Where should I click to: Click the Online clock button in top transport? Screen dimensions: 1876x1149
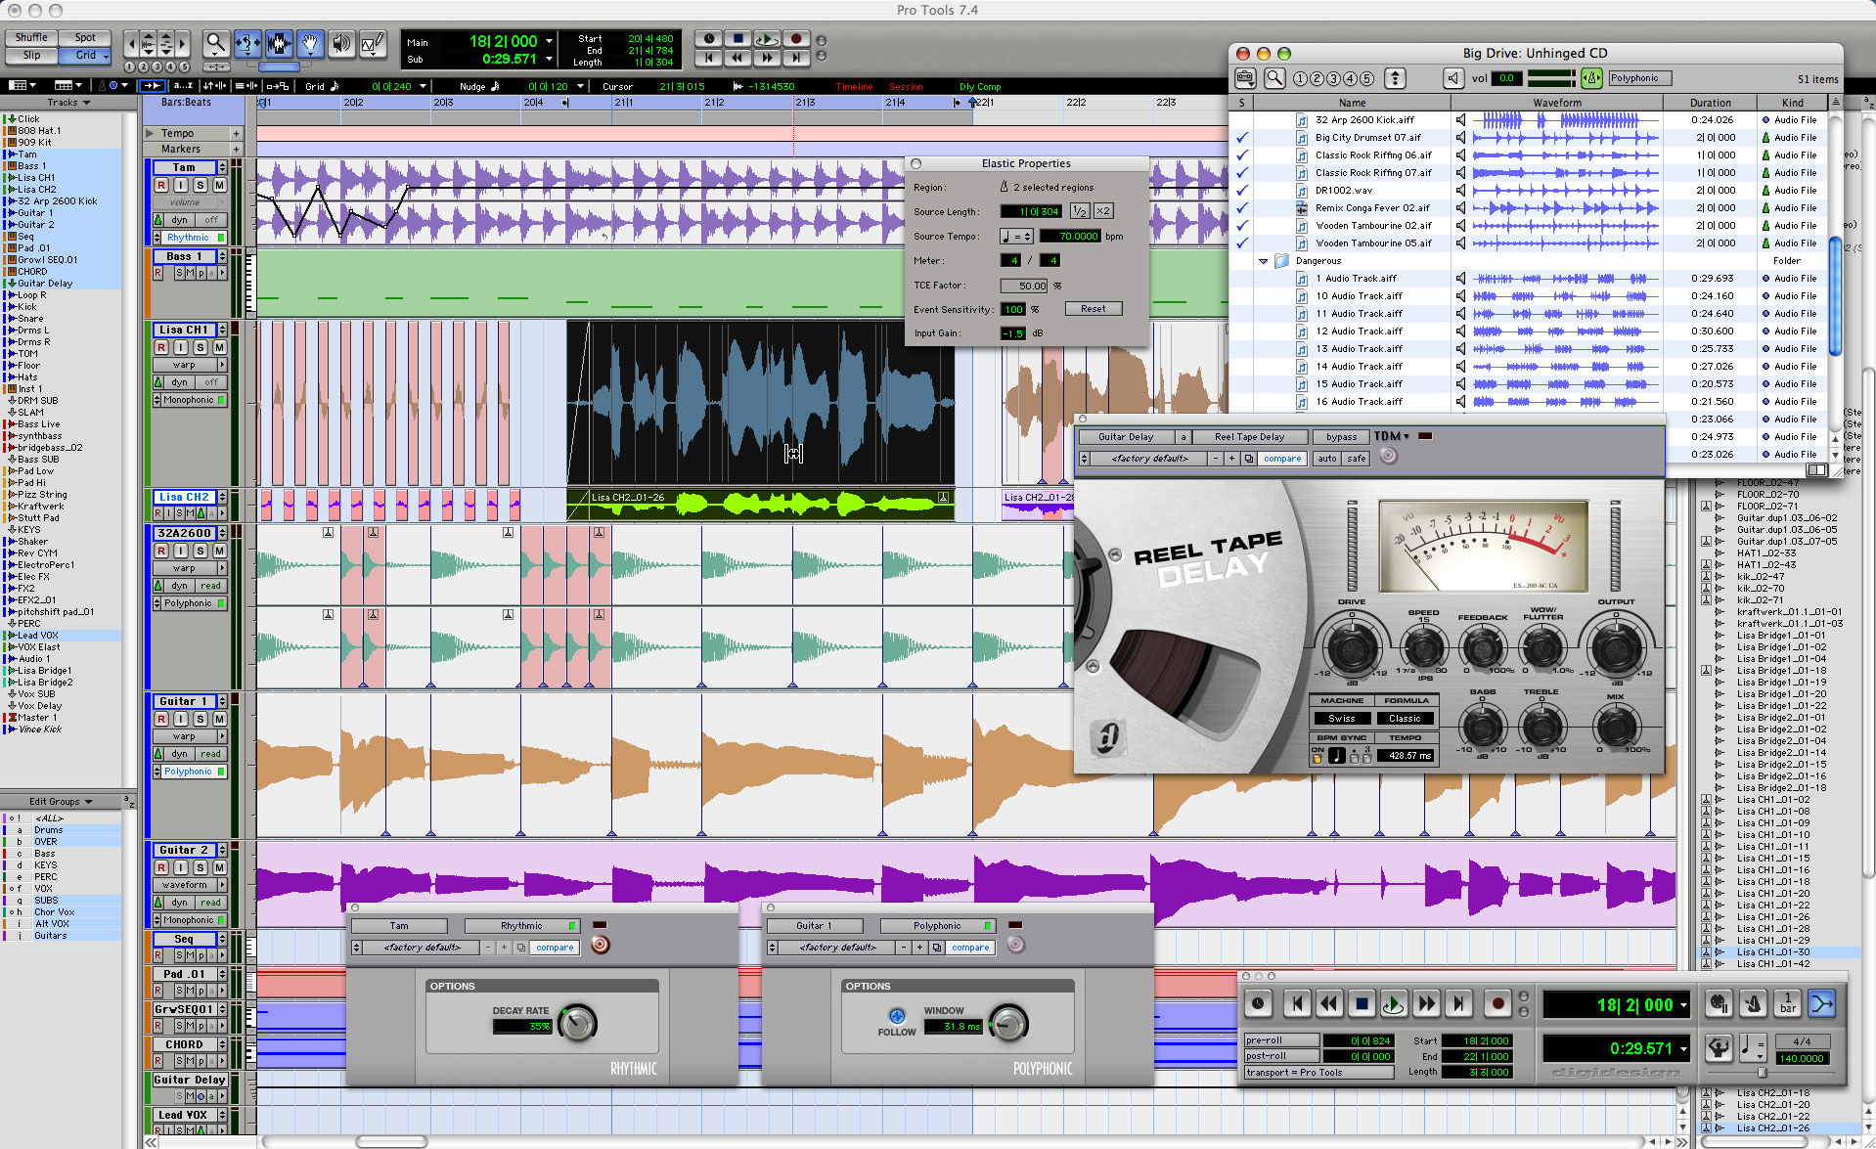coord(708,39)
